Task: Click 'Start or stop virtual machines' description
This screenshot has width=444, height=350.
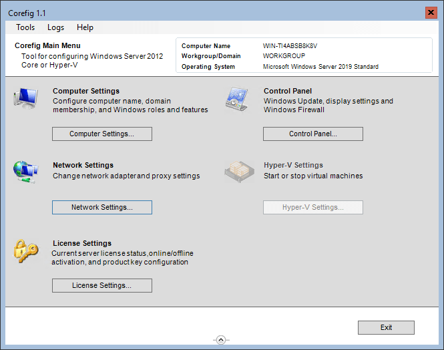Action: [x=313, y=176]
